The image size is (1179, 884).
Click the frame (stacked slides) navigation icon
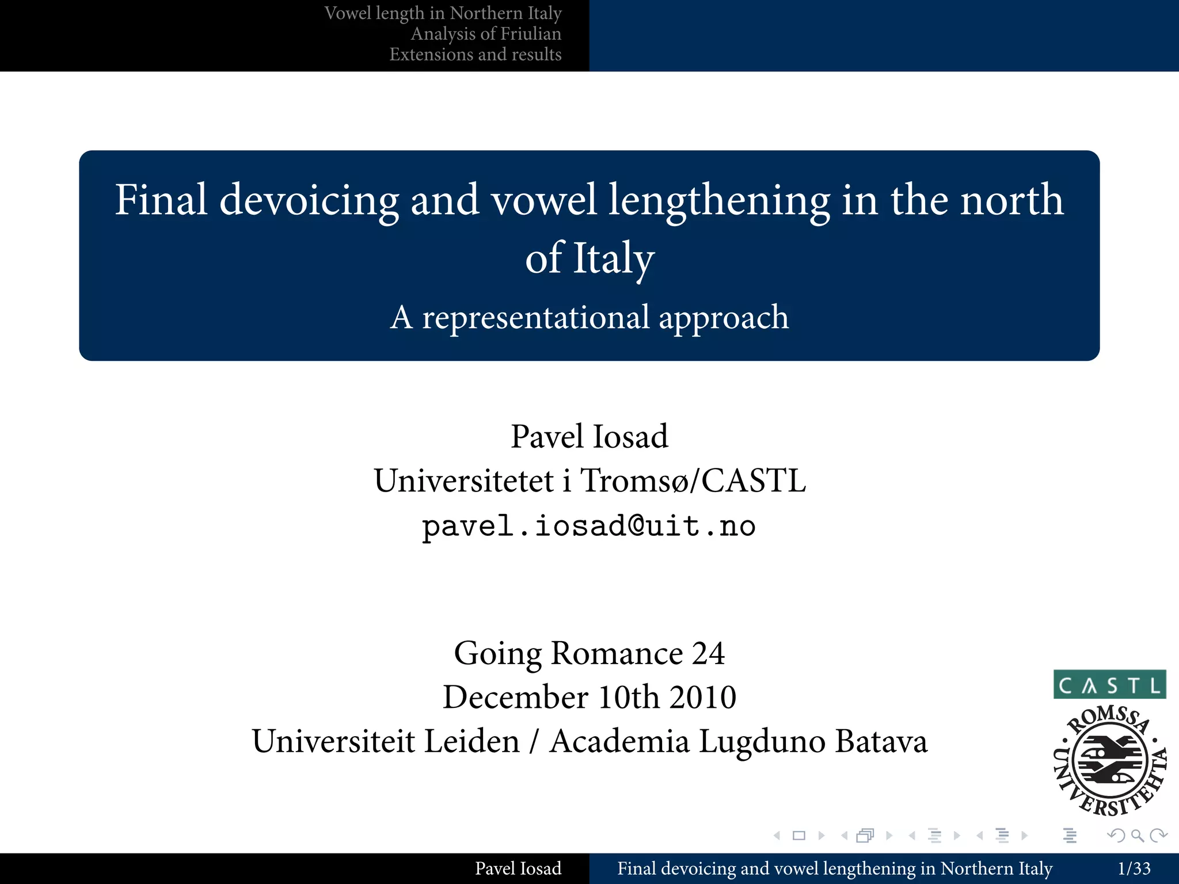coord(865,836)
